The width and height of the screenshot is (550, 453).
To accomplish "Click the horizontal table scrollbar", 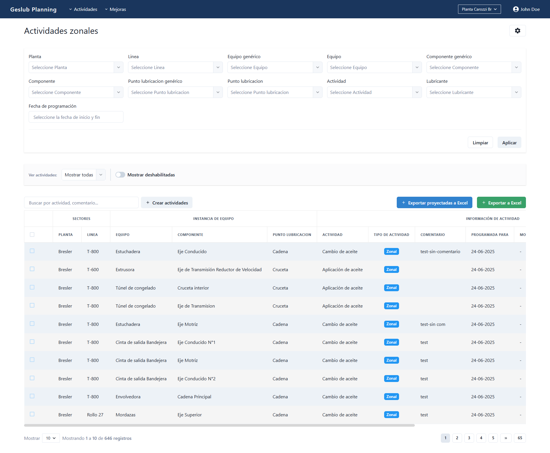I will [219, 426].
